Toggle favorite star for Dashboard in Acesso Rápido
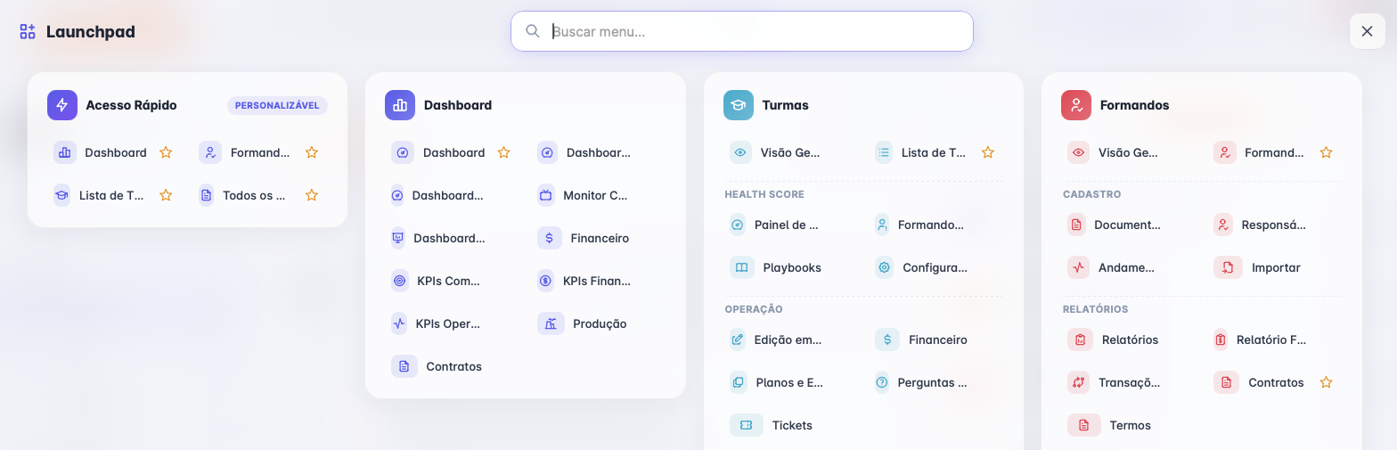1397x450 pixels. click(166, 152)
